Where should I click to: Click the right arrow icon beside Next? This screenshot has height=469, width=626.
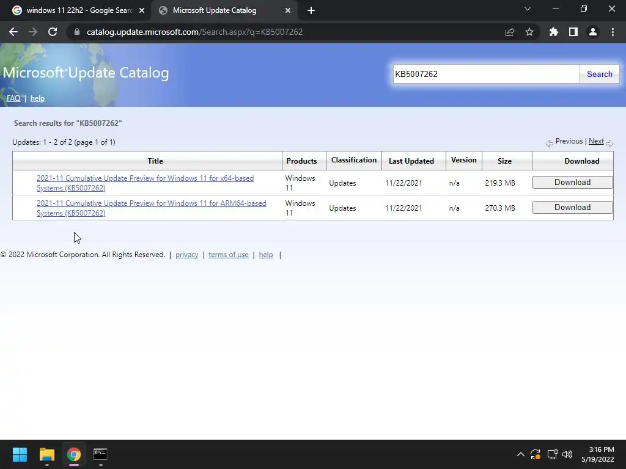point(609,144)
